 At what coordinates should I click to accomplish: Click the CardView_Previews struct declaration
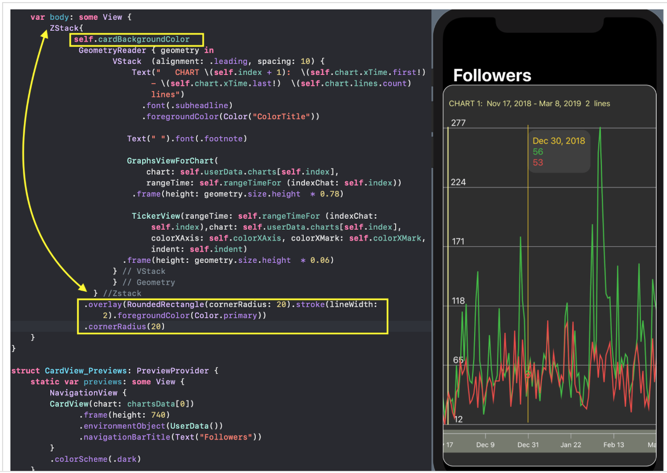(x=85, y=370)
